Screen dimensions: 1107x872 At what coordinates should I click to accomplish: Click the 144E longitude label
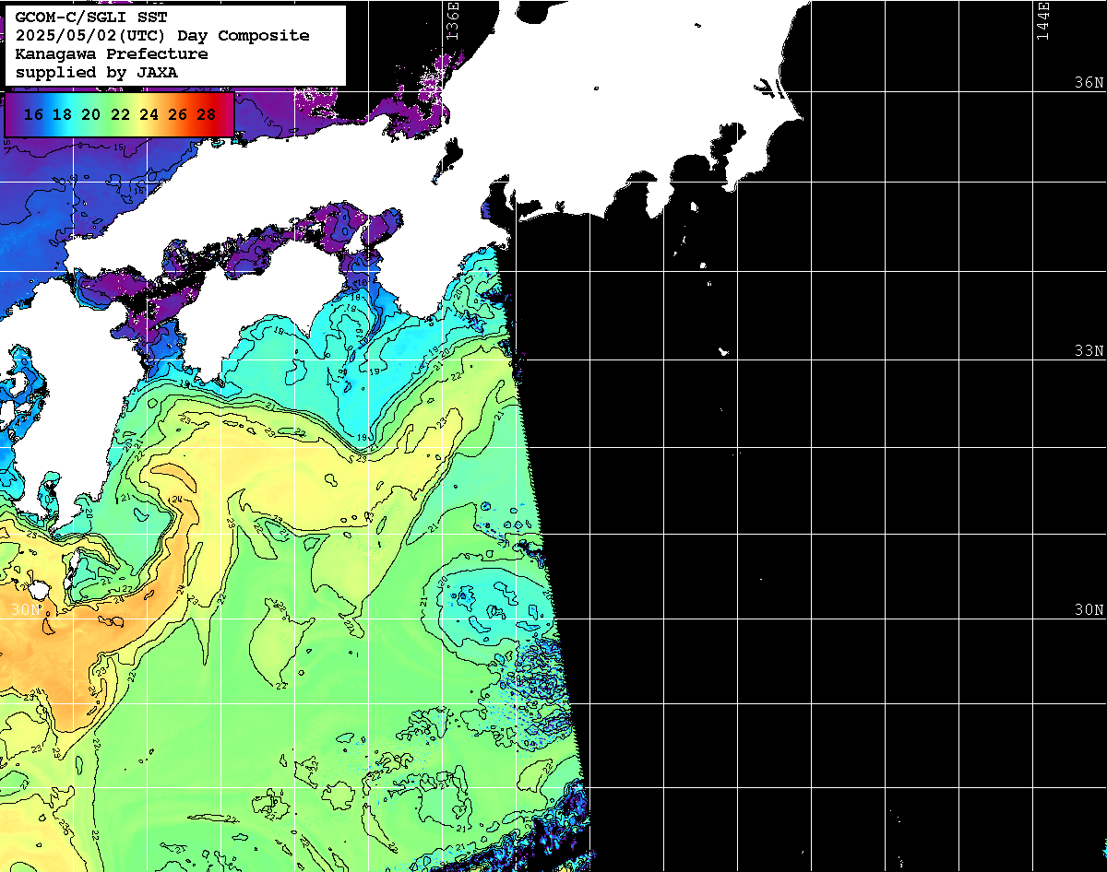tap(1043, 20)
